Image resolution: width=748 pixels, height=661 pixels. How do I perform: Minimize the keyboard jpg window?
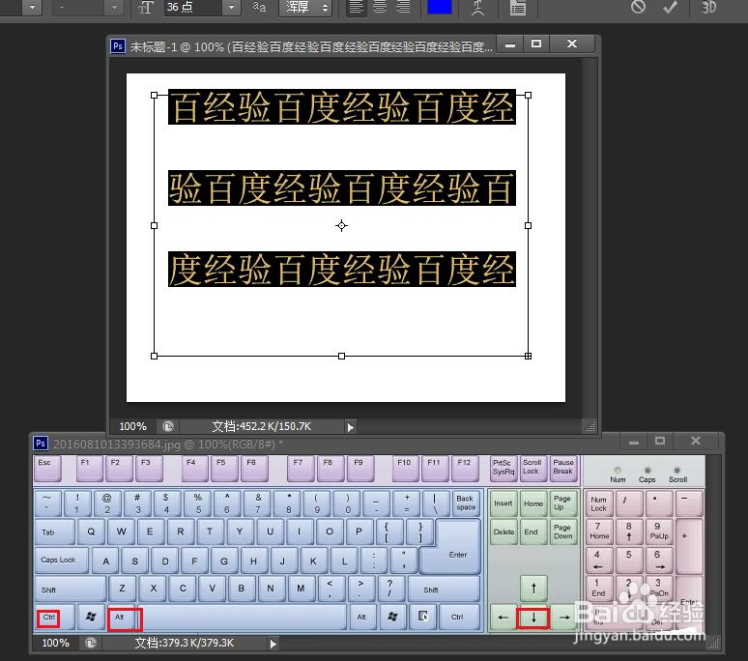(x=634, y=442)
